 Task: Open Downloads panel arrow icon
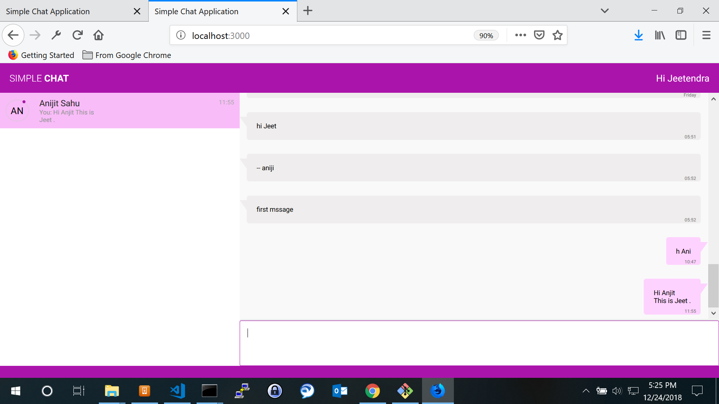638,35
